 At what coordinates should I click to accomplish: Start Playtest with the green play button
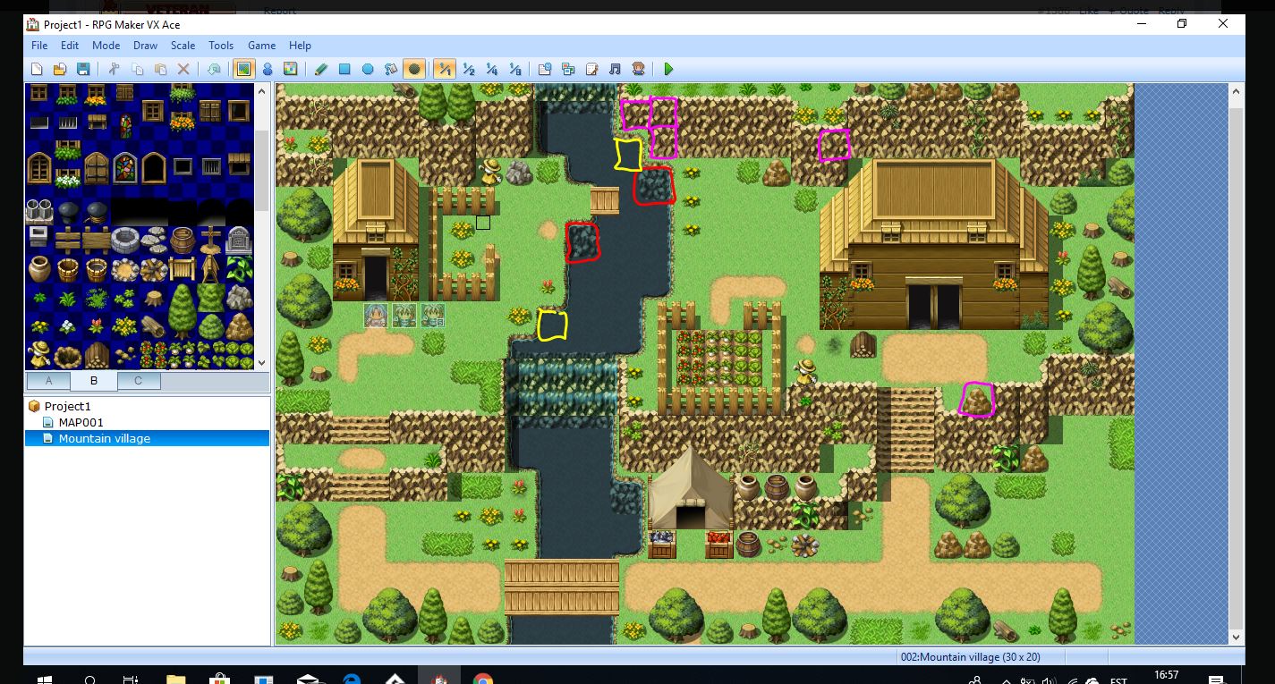(x=668, y=69)
